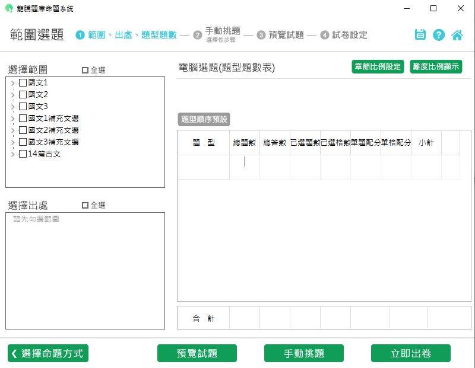
Task: Expand the 國文2 tree node
Action: point(12,95)
